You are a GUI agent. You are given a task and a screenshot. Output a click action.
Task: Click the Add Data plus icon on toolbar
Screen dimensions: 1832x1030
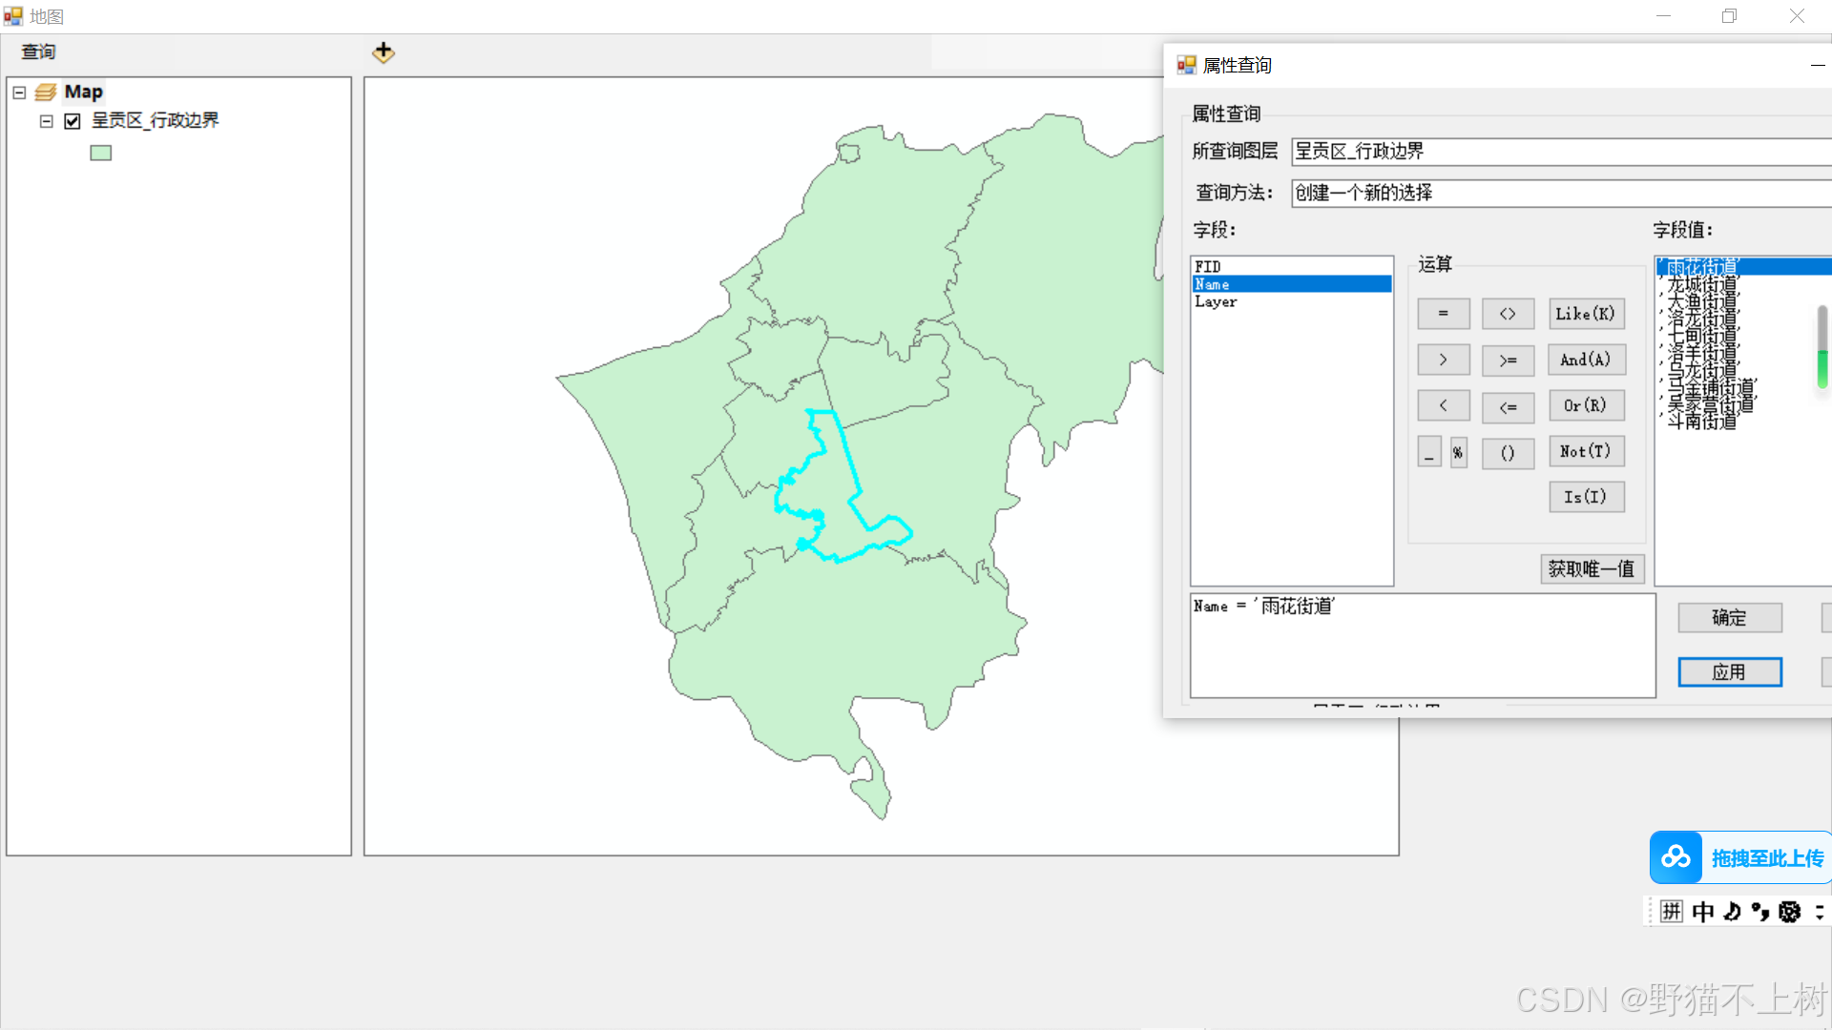pyautogui.click(x=383, y=52)
